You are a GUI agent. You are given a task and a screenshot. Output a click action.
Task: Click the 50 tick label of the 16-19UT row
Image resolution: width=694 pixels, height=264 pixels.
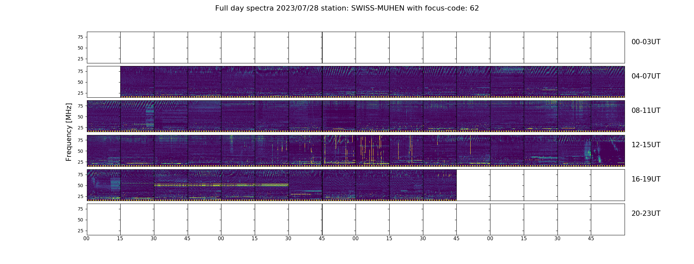coord(80,185)
